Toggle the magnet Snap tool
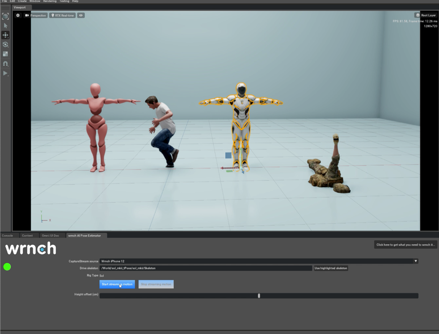The width and height of the screenshot is (439, 334). (6, 64)
